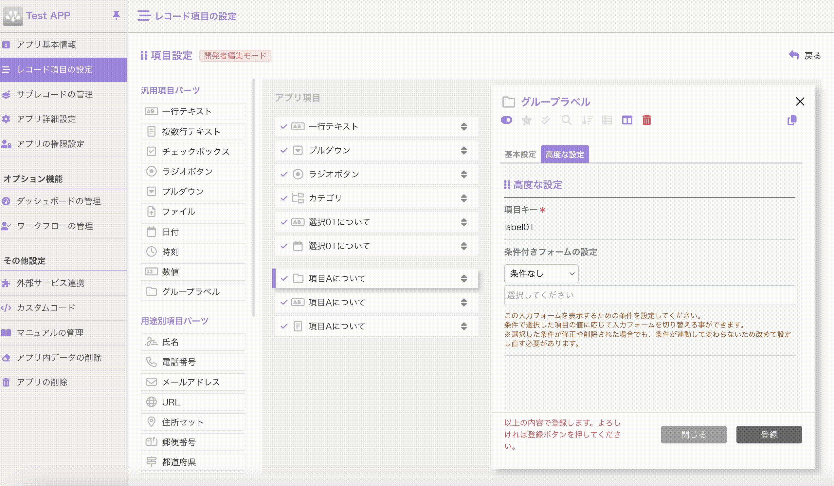Toggle checkmark on プルダウン app item
The height and width of the screenshot is (486, 834).
(x=284, y=150)
